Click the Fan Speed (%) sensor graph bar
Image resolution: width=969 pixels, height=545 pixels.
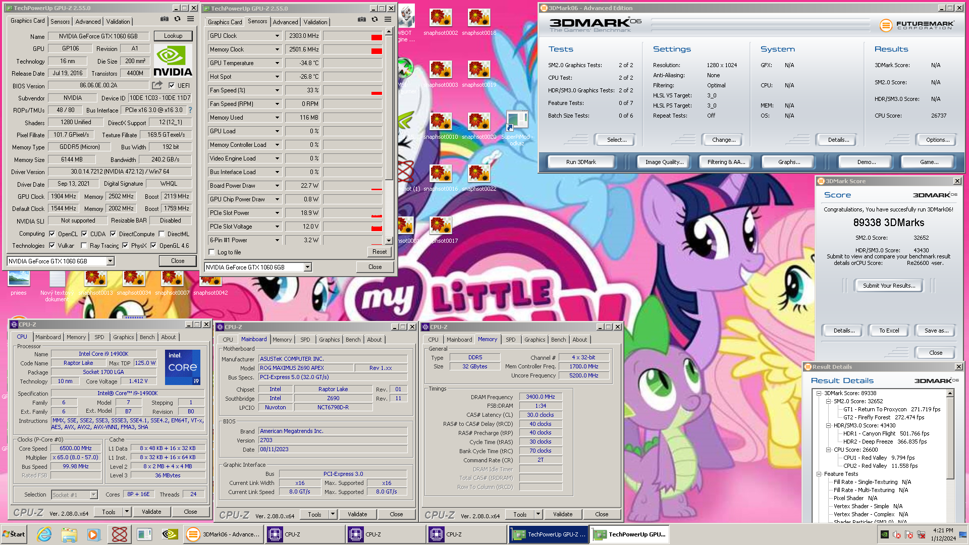pyautogui.click(x=352, y=90)
